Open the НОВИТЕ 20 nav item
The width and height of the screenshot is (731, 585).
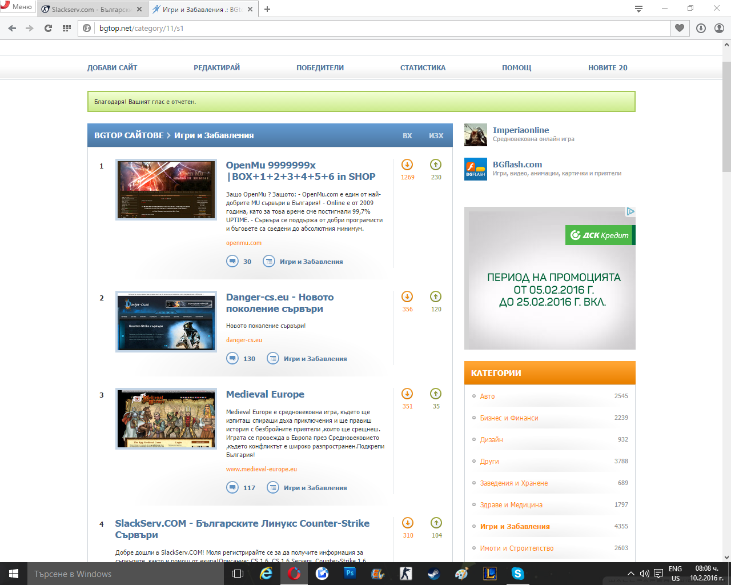click(x=608, y=67)
